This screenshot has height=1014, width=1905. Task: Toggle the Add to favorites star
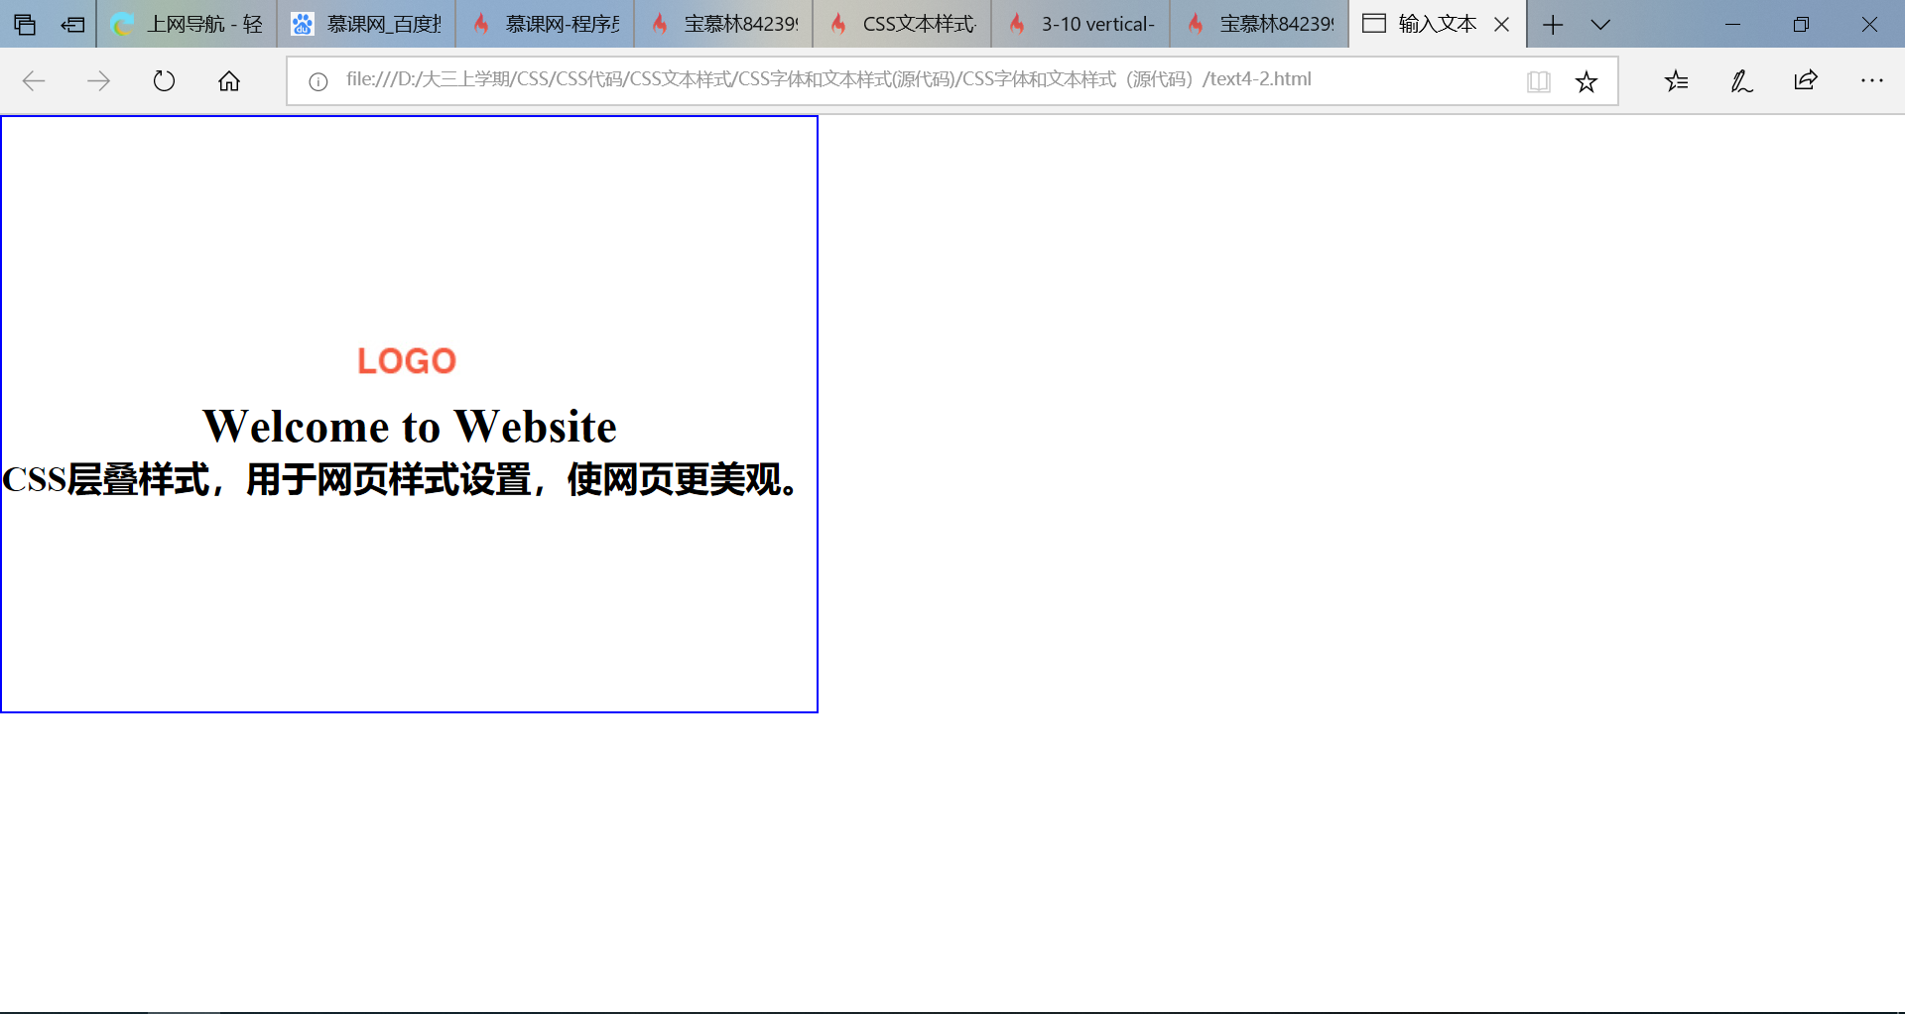[x=1587, y=80]
